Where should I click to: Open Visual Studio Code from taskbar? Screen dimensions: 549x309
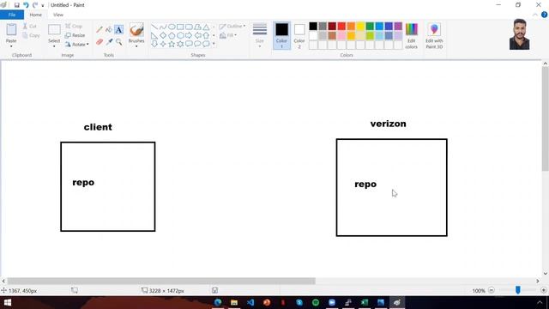250,302
